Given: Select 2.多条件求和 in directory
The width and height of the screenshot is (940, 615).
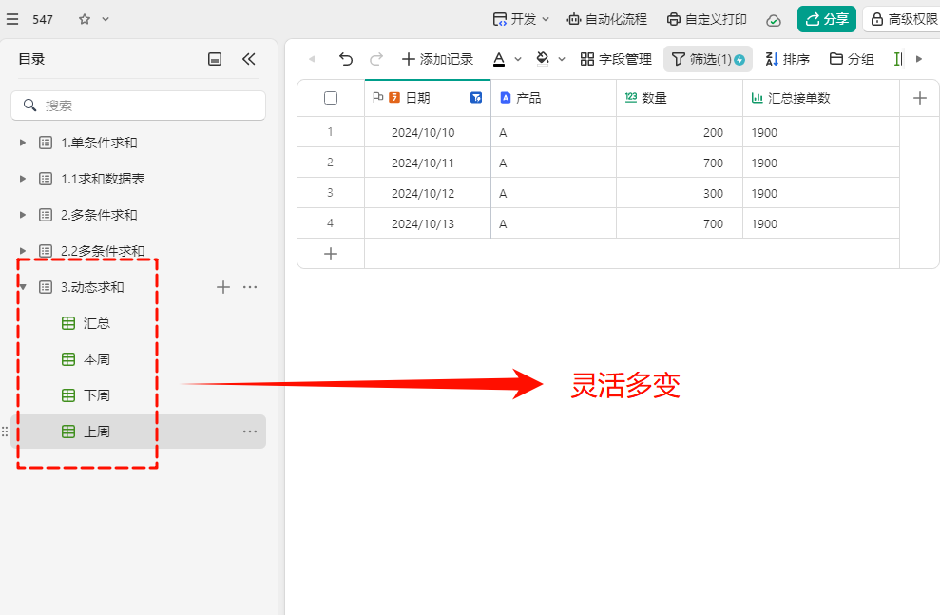Looking at the screenshot, I should [x=99, y=215].
